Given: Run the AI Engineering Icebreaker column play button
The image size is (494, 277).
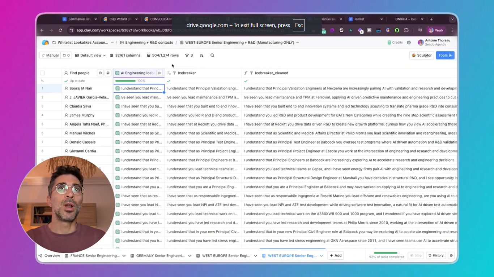Looking at the screenshot, I should [159, 73].
